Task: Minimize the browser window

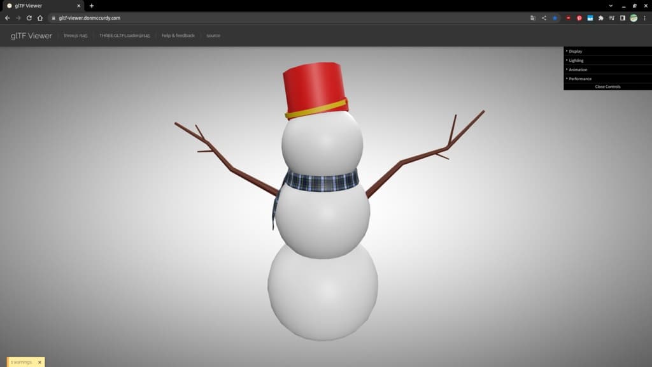Action: pos(623,6)
